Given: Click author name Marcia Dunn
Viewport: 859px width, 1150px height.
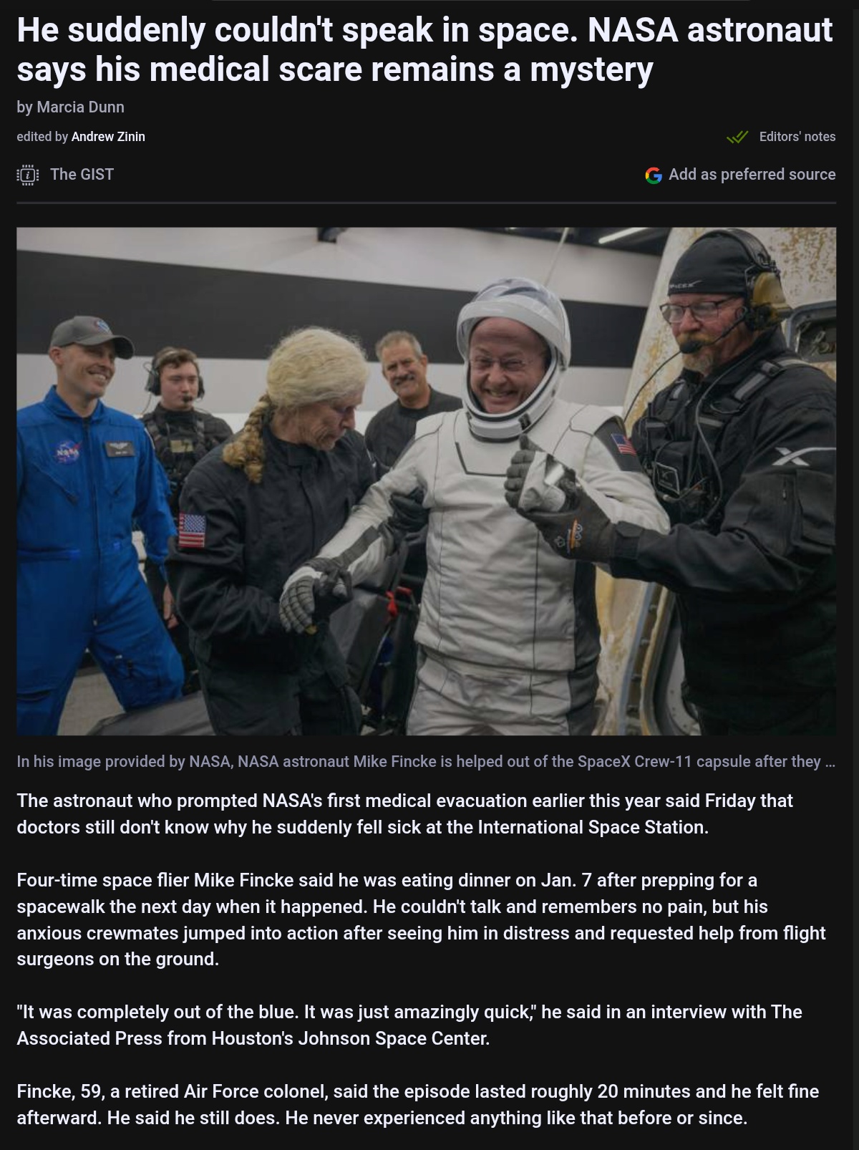Looking at the screenshot, I should 80,107.
